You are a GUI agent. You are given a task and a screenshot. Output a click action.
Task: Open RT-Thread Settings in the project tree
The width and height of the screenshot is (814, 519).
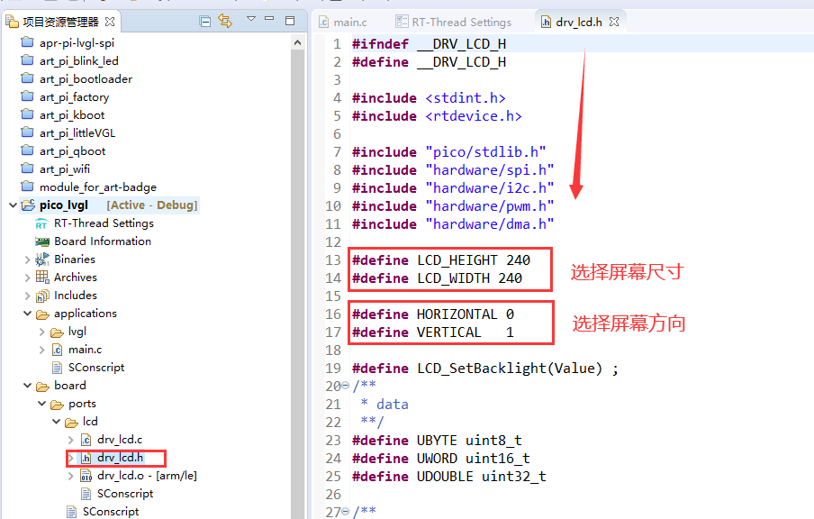(x=103, y=223)
